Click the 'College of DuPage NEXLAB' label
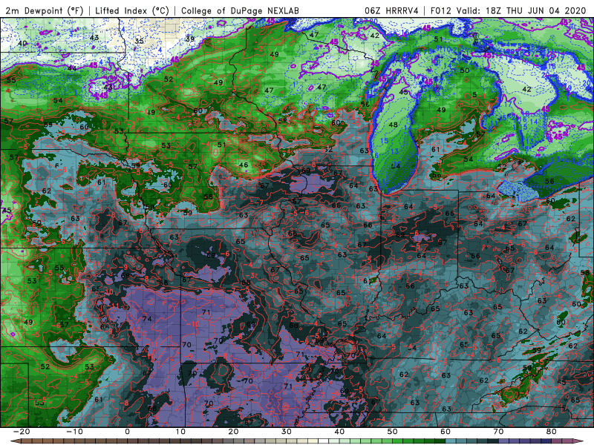The height and width of the screenshot is (445, 594). coord(240,10)
